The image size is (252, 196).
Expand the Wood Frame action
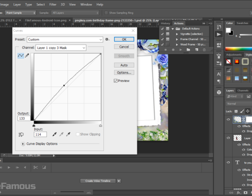(177, 45)
